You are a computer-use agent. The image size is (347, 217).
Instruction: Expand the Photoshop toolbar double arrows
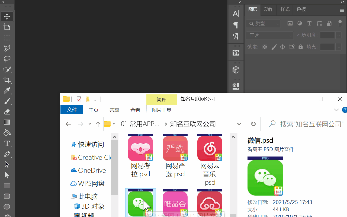pos(3,2)
